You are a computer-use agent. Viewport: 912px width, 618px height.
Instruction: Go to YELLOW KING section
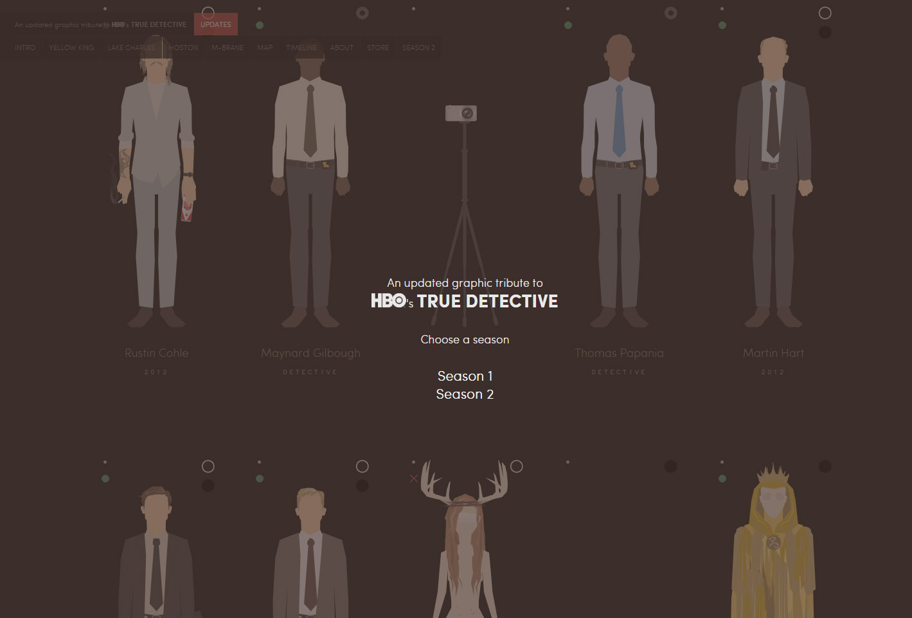click(x=71, y=48)
